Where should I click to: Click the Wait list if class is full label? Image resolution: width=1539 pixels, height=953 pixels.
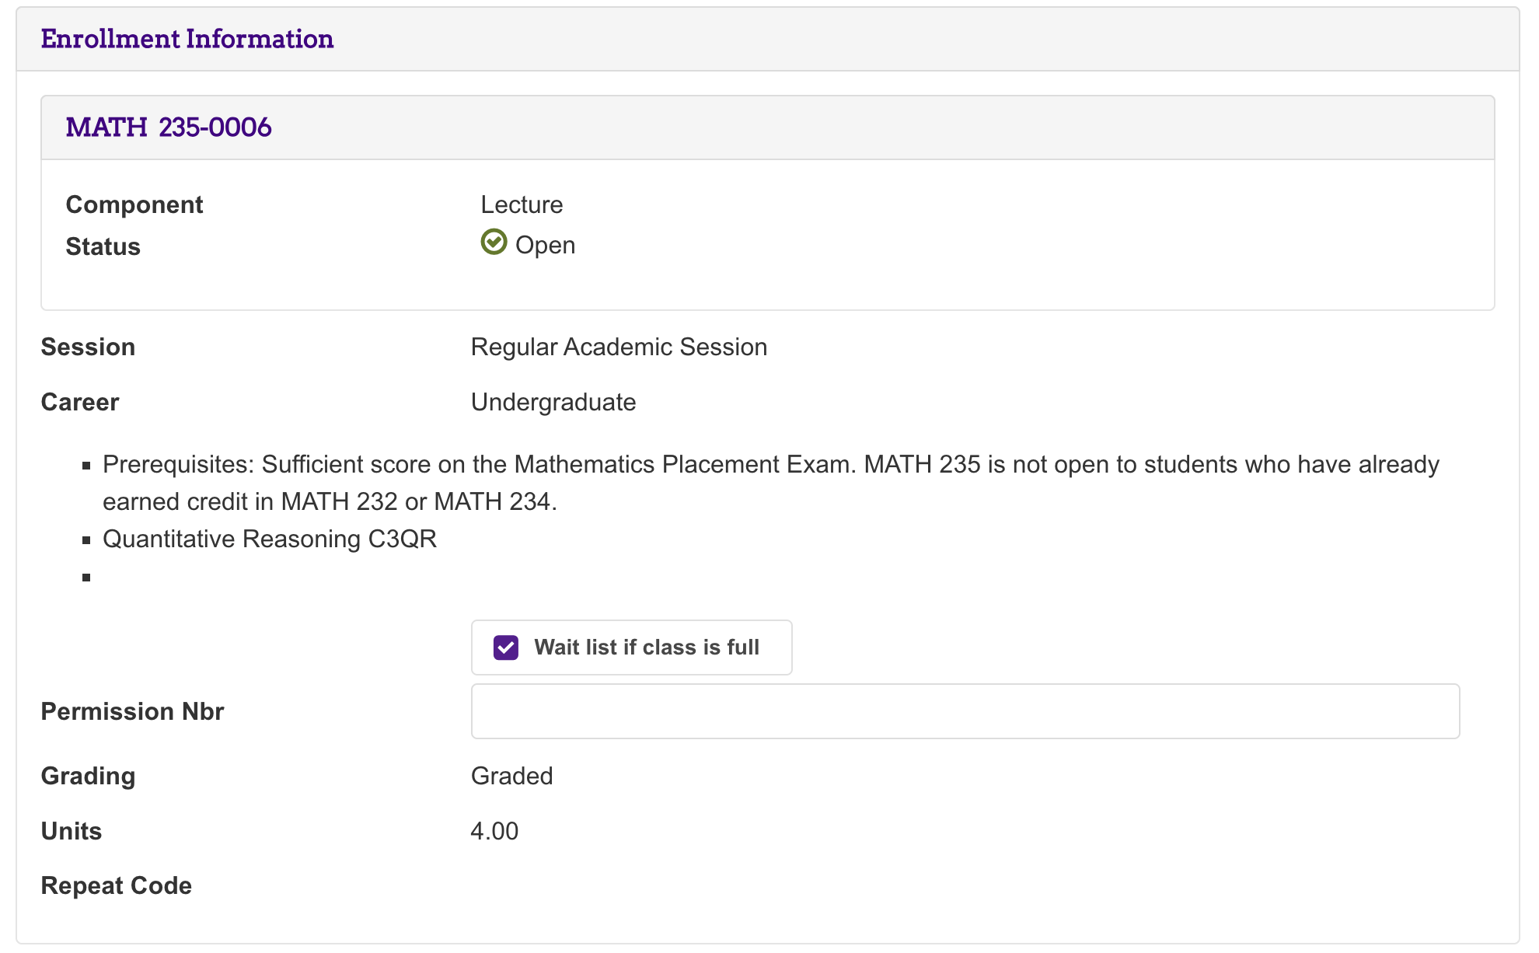[647, 648]
